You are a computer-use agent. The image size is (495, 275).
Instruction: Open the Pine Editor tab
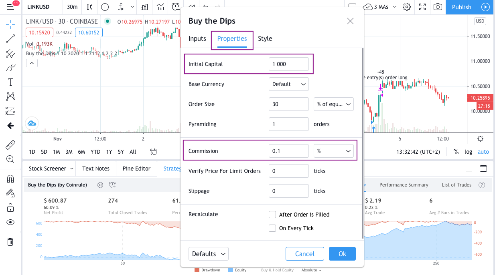136,169
